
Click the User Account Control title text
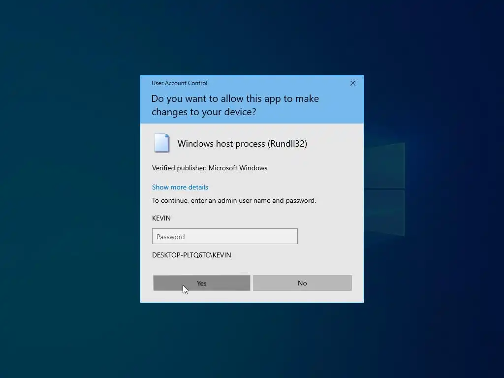point(179,83)
